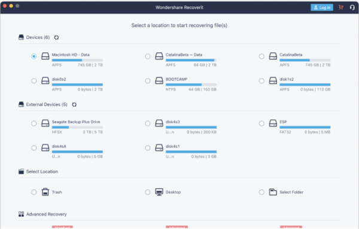Click the '44 GB | 150 GB' text
359x229 pixels.
pos(202,89)
